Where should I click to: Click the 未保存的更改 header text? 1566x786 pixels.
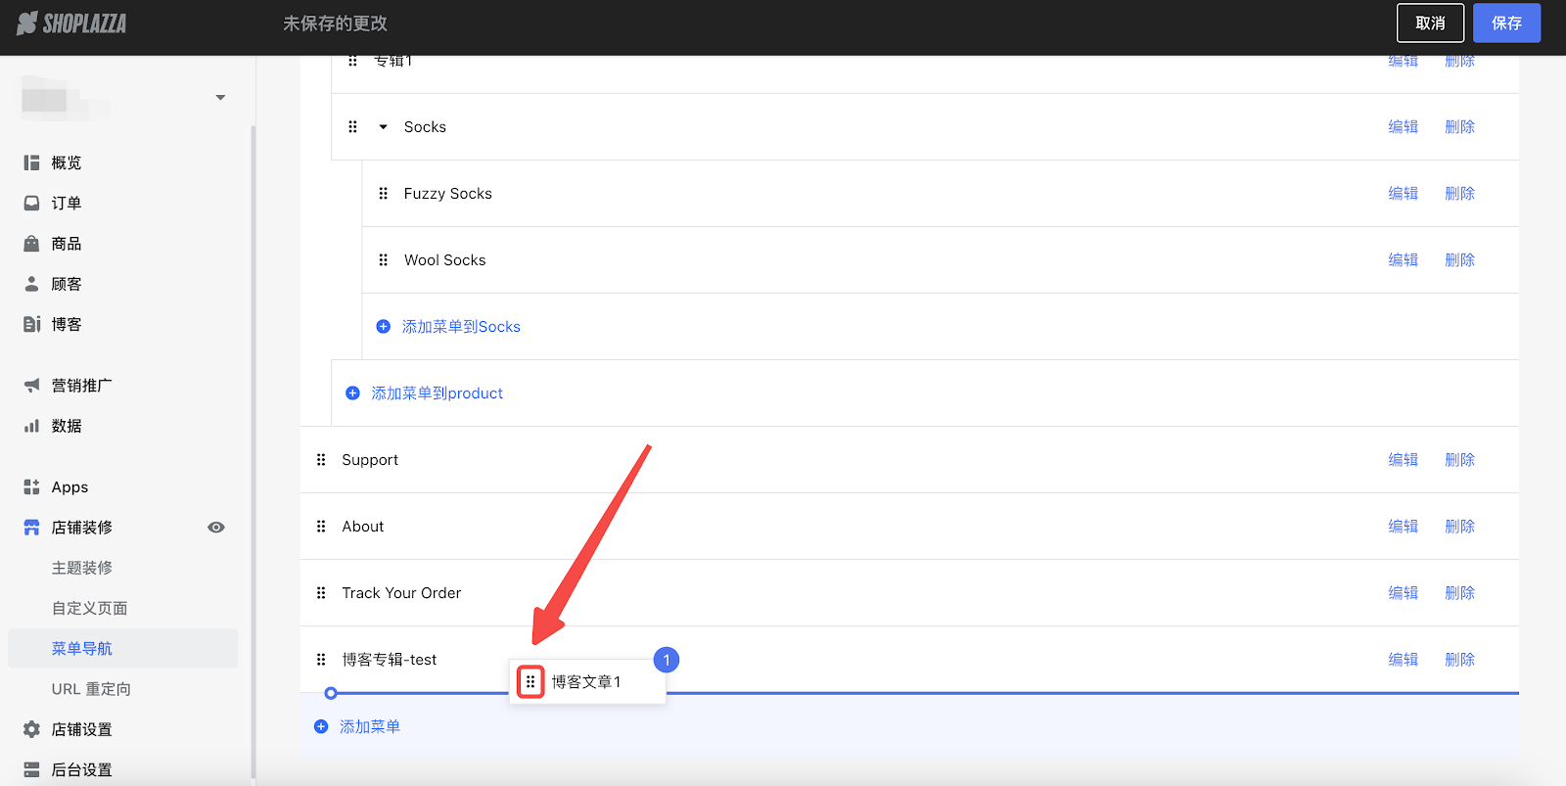click(335, 23)
